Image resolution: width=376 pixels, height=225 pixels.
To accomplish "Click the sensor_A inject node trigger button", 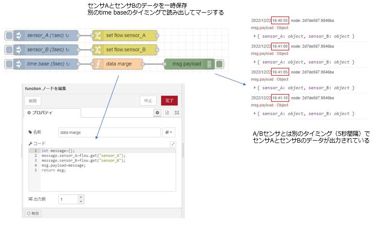I will coord(9,36).
